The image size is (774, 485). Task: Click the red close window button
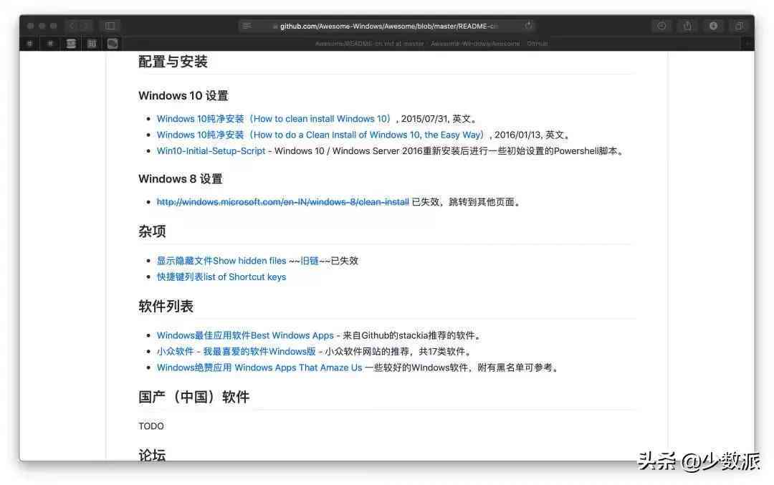pos(30,26)
